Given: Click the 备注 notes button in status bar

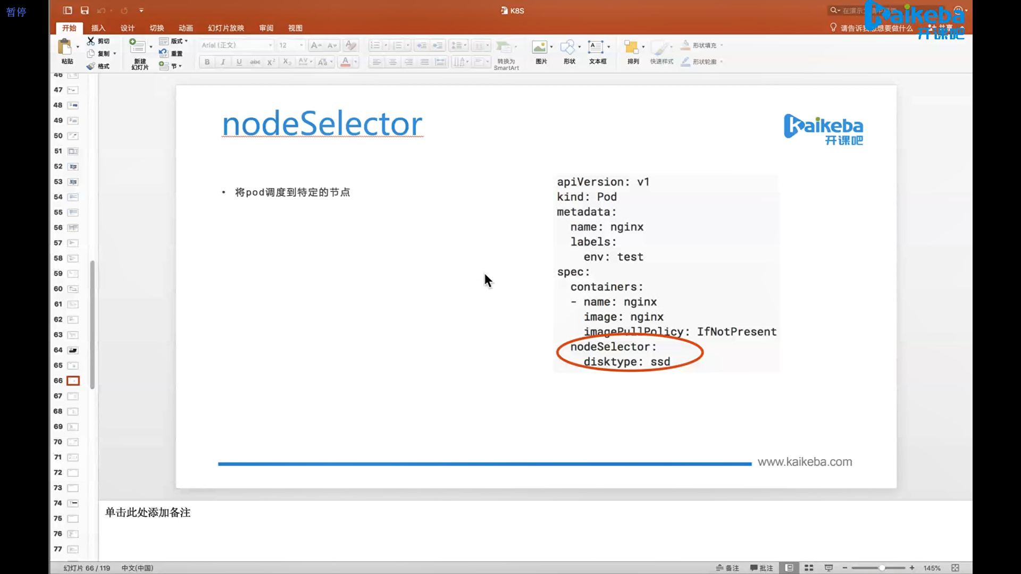Looking at the screenshot, I should 727,568.
